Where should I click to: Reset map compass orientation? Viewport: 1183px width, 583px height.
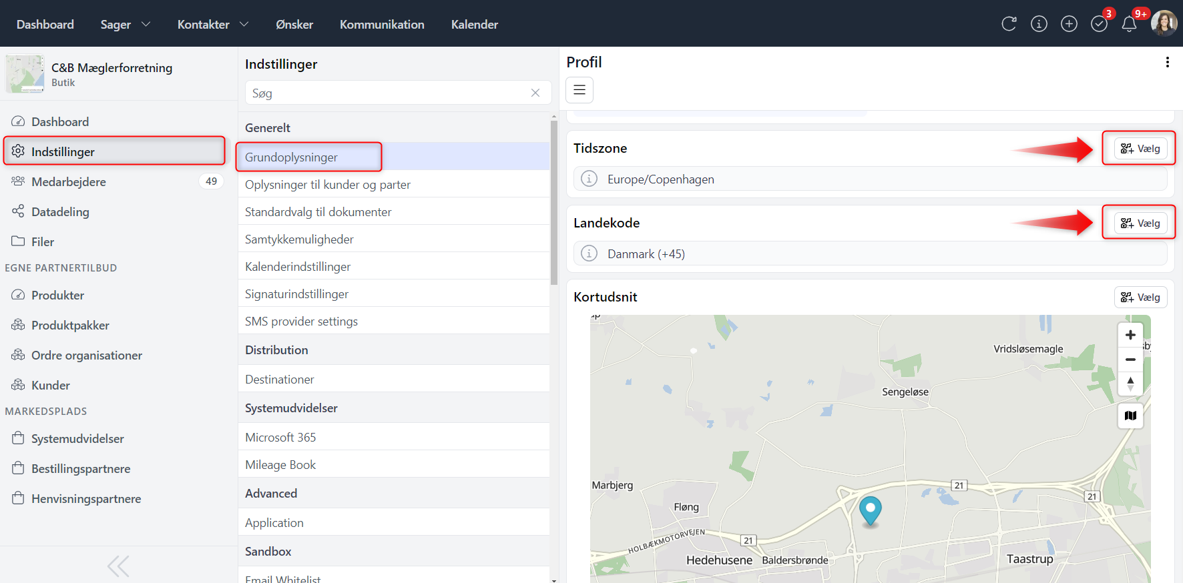tap(1130, 384)
